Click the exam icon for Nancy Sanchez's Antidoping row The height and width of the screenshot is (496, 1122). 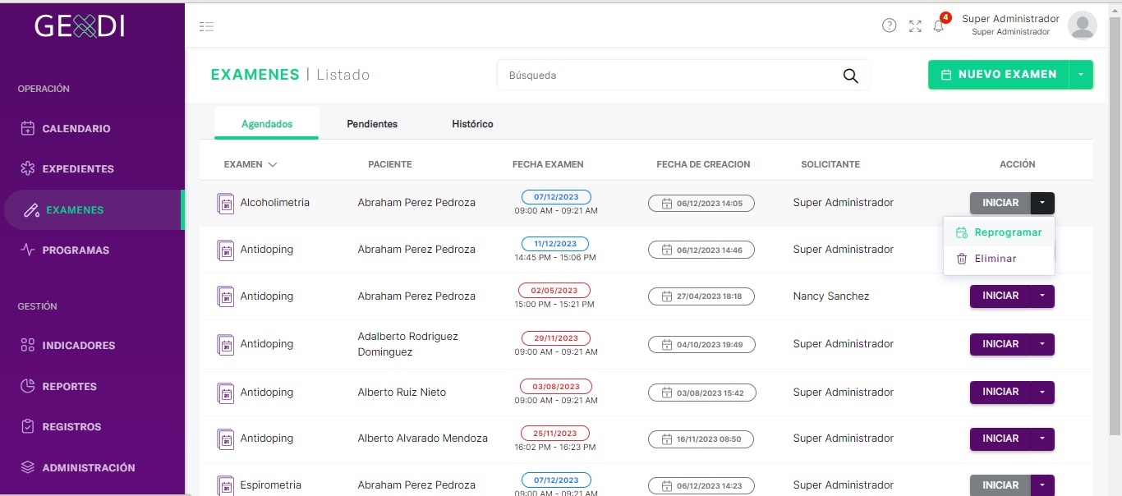point(225,296)
